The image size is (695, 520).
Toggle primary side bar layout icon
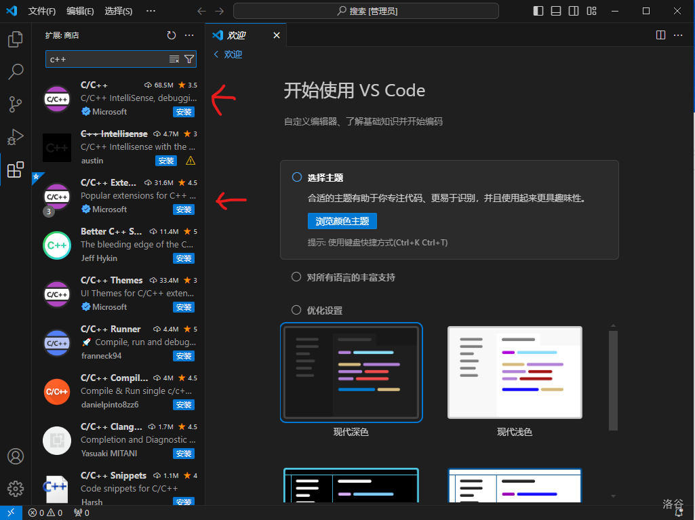[x=538, y=11]
